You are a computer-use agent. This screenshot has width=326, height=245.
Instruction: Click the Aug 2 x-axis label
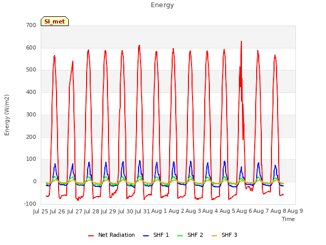(176, 211)
